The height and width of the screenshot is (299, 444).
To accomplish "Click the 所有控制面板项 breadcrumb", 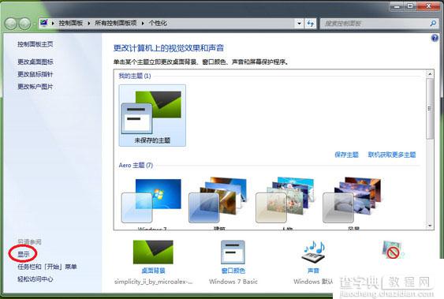I will click(x=115, y=23).
